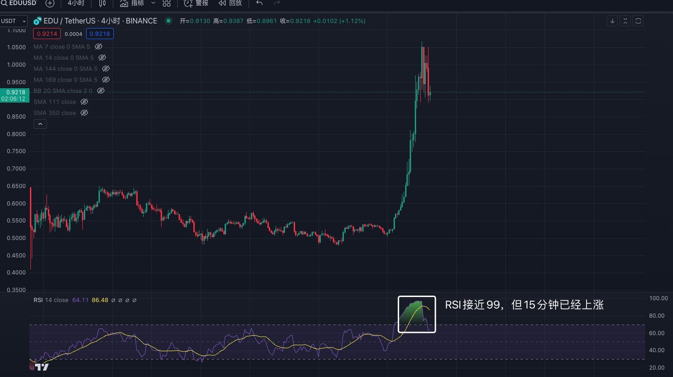Collapse the indicator legend list arrow
673x377 pixels.
pyautogui.click(x=40, y=124)
